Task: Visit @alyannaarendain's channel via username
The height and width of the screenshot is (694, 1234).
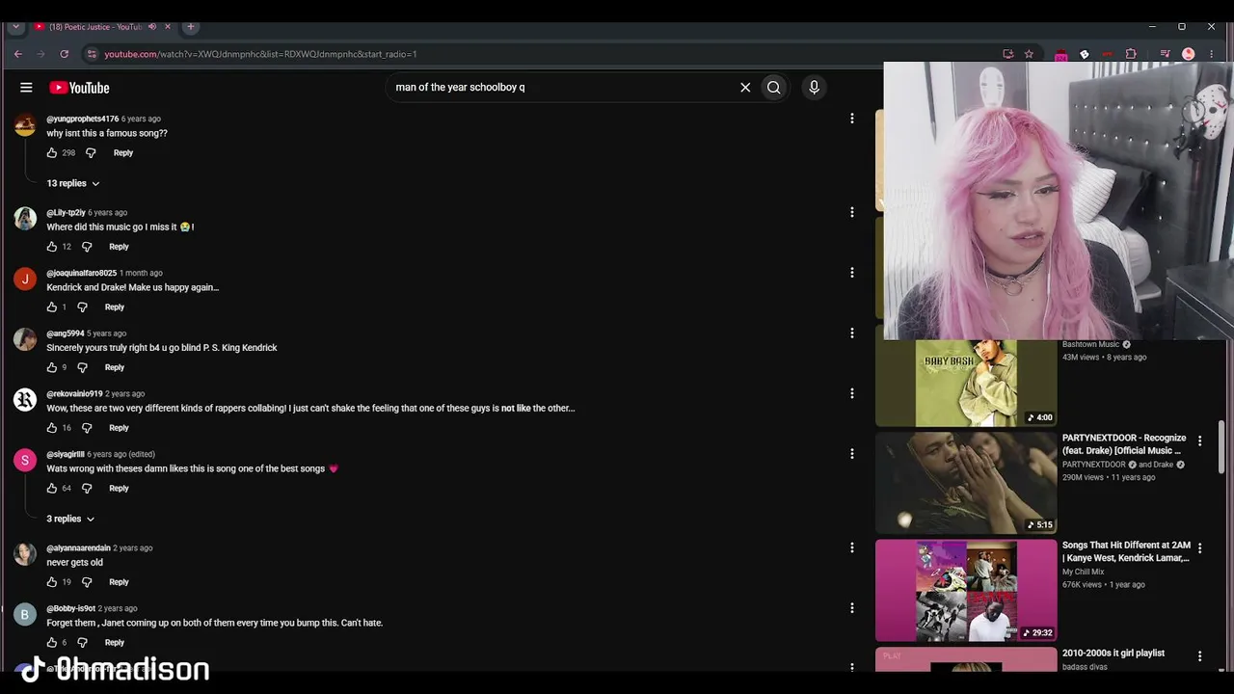Action: [79, 547]
